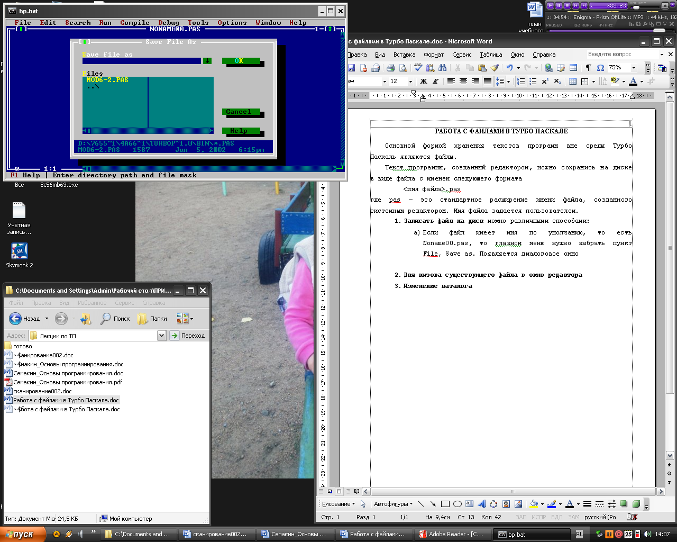Select the Rectangle drawing tool in Word
Viewport: 677px width, 542px height.
pos(445,504)
